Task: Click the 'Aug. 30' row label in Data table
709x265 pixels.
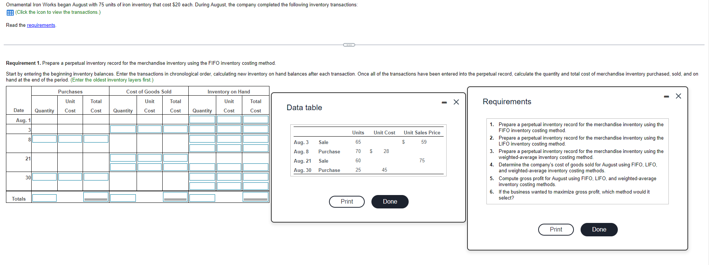Action: click(303, 170)
